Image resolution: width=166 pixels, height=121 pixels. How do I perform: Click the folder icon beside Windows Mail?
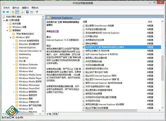tap(17, 71)
